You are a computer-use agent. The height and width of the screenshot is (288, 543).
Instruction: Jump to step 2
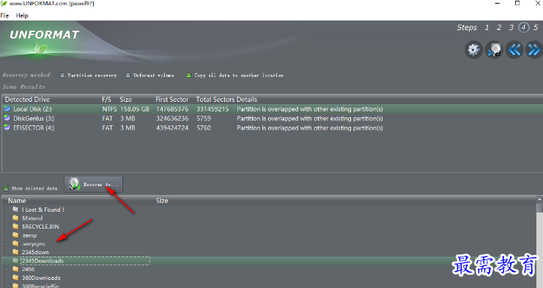(499, 28)
